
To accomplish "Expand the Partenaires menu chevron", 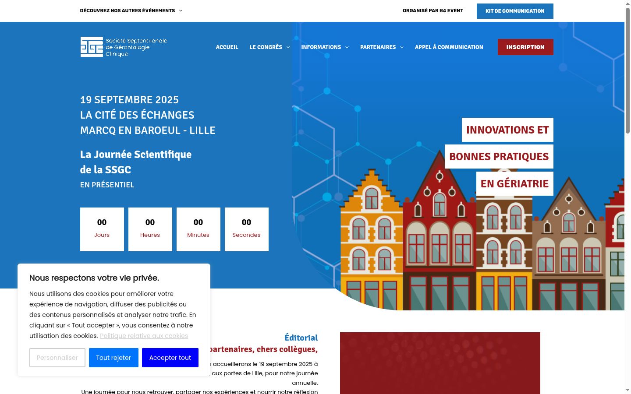I will coord(402,47).
